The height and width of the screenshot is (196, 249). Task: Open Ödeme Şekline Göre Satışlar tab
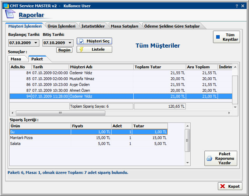click(x=172, y=26)
